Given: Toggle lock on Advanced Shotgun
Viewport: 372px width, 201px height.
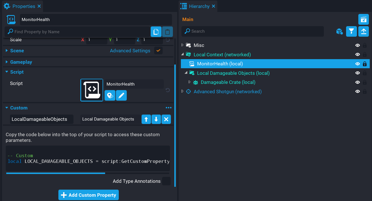Looking at the screenshot, I should point(365,92).
